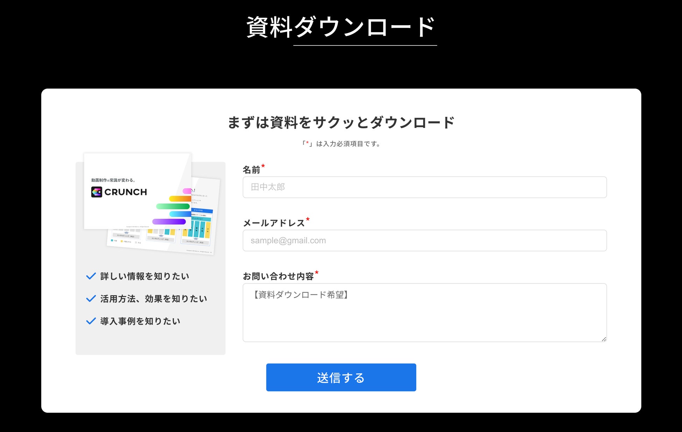Click the メールアドレス field label

[274, 223]
